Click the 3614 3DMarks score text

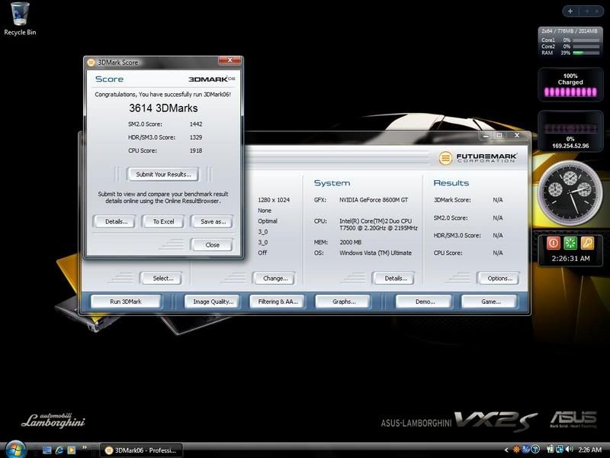point(163,108)
